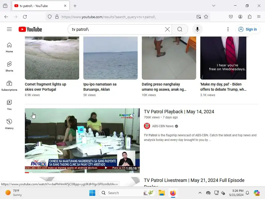
Task: Expand the list all tabs dropdown
Action: point(214,6)
